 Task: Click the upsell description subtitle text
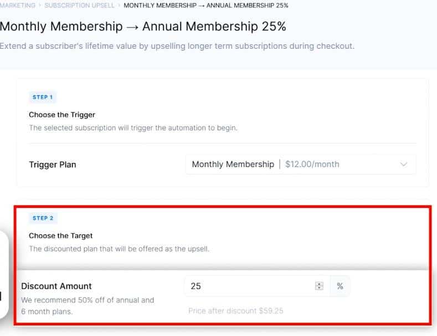coord(176,46)
